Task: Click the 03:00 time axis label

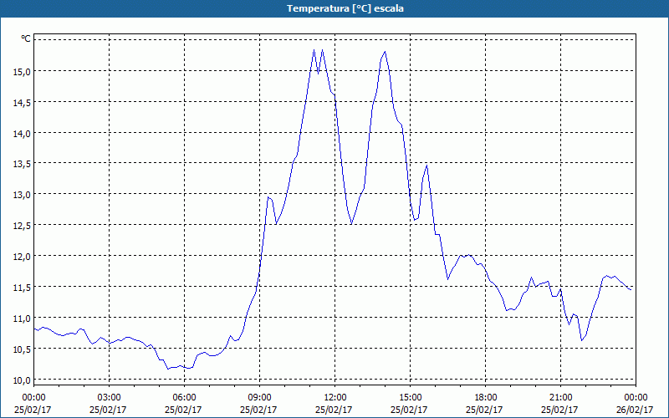Action: [x=109, y=397]
